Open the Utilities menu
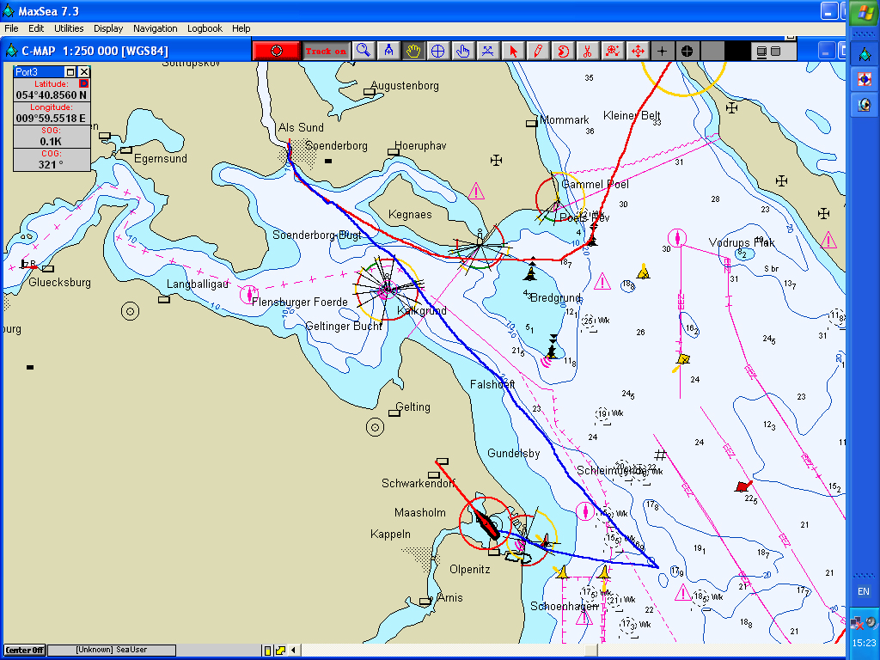Screen dimensions: 880x660 pyautogui.click(x=69, y=28)
